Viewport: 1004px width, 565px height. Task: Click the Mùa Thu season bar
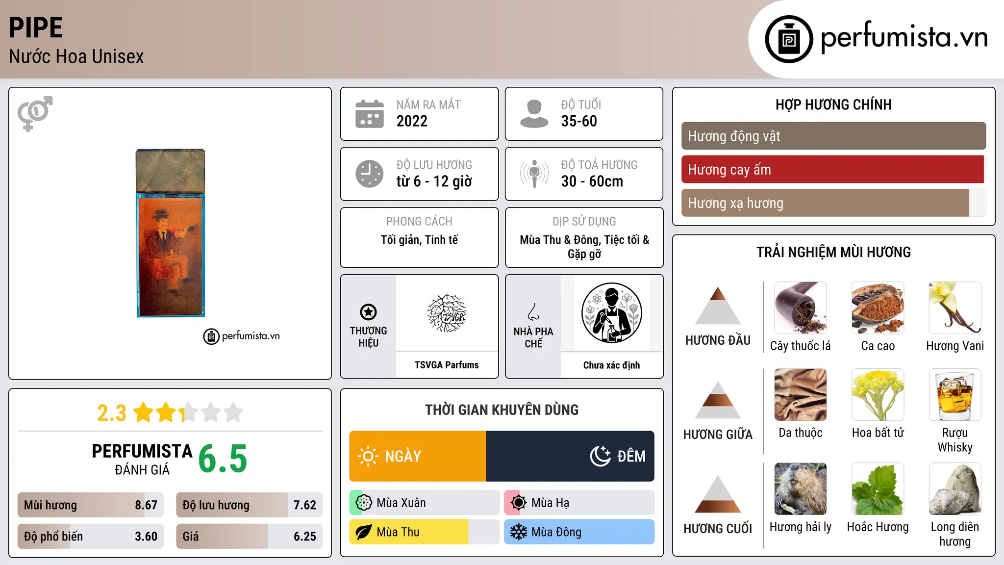point(425,532)
